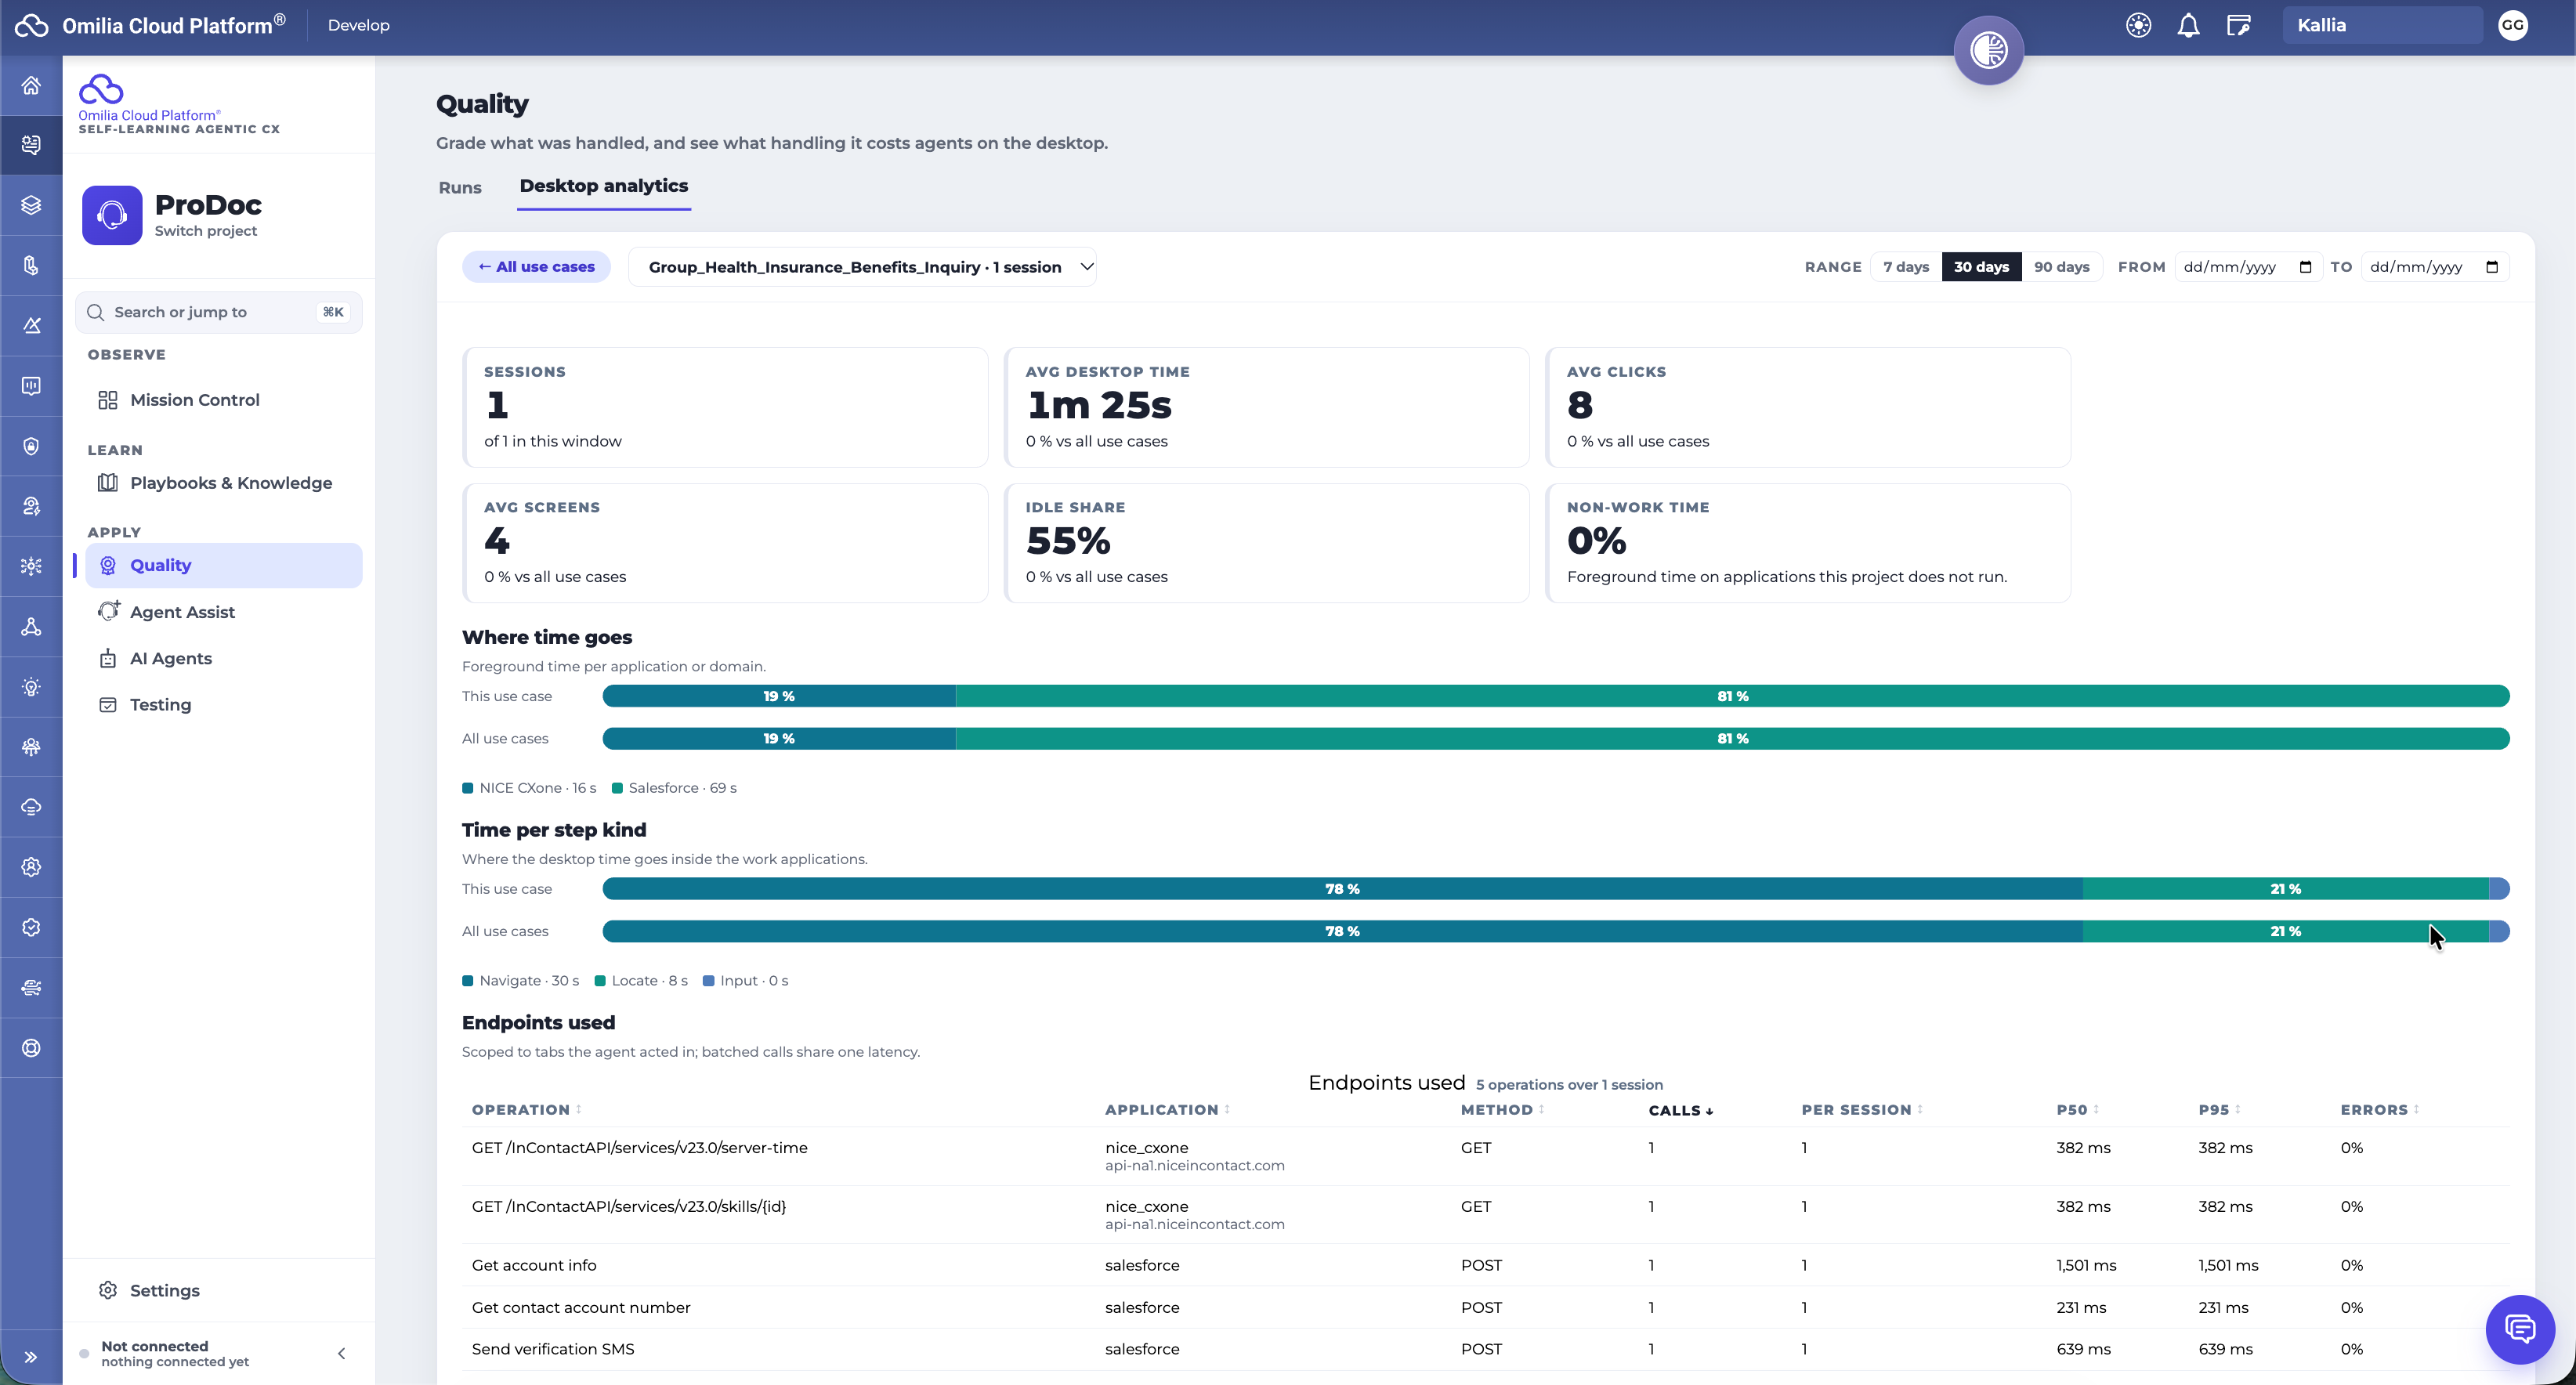
Task: Open the chat widget button at bottom right
Action: (2520, 1329)
